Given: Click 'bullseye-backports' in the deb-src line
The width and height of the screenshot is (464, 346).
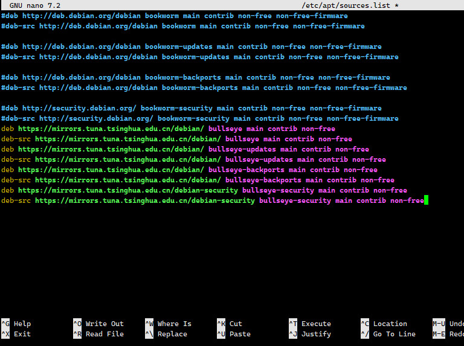Looking at the screenshot, I should coord(263,180).
